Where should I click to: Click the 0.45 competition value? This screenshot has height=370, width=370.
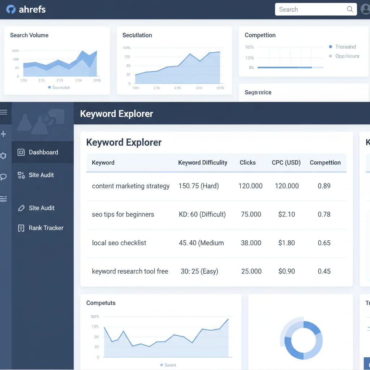pos(324,271)
